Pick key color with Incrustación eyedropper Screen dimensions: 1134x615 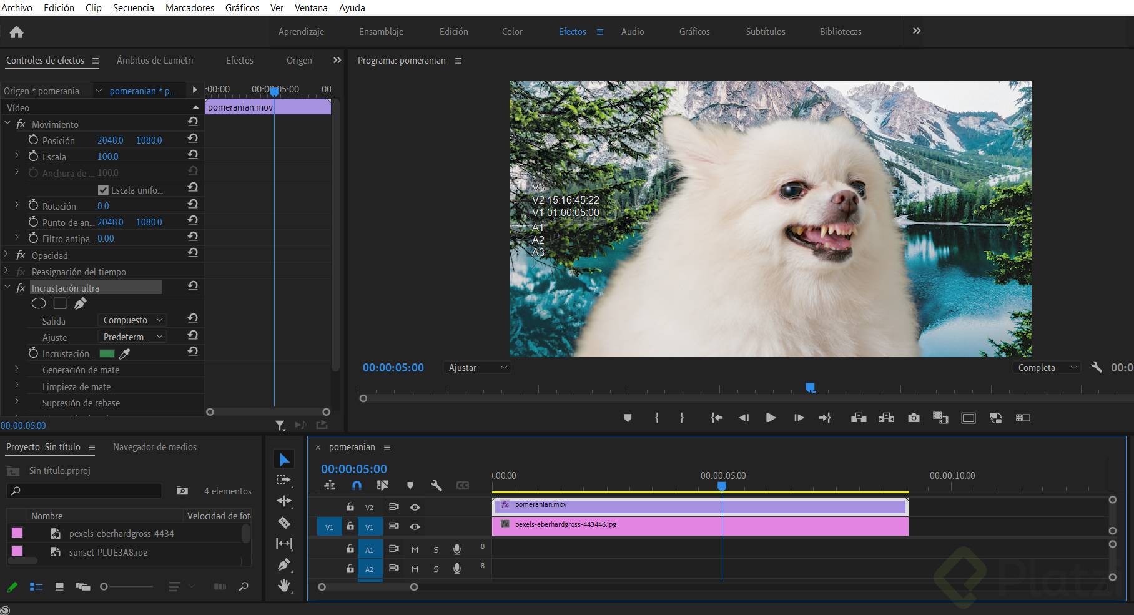pos(125,354)
